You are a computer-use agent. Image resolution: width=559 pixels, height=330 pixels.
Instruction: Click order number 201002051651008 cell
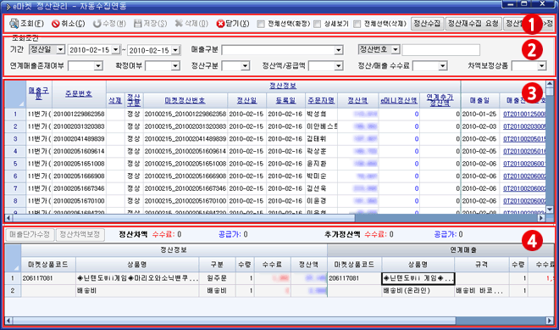79,164
